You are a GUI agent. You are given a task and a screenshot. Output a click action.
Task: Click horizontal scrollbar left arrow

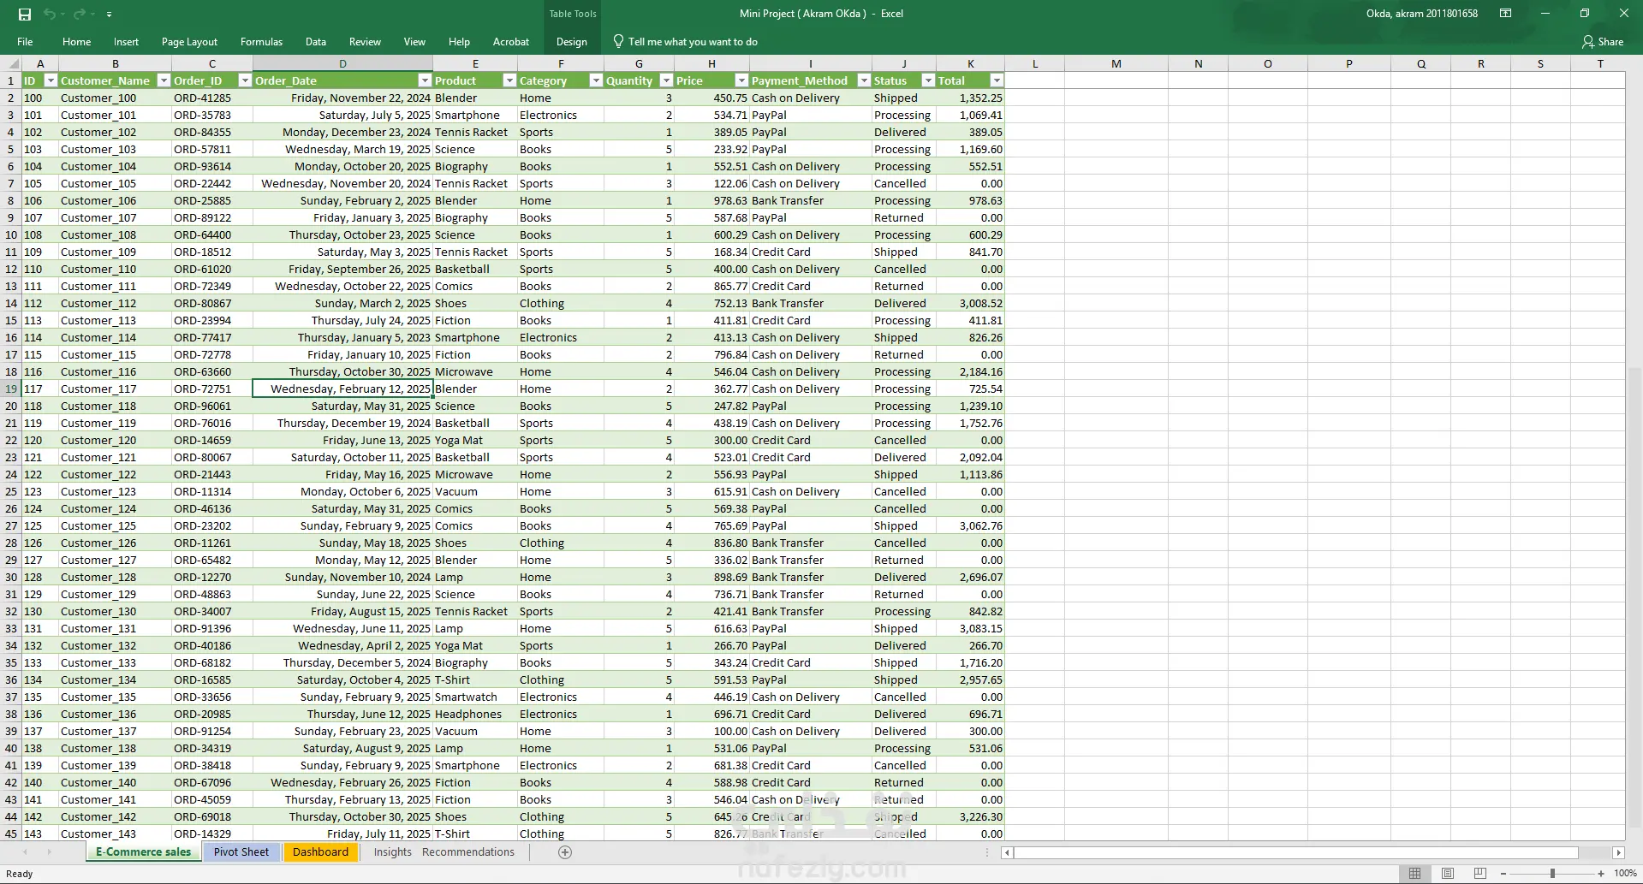[1008, 852]
